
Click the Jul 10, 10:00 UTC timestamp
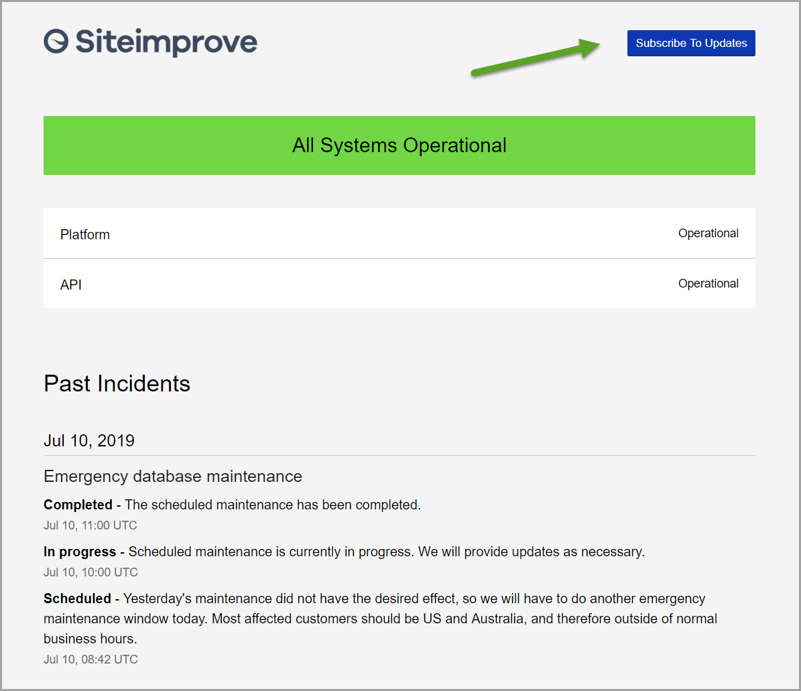pyautogui.click(x=90, y=572)
